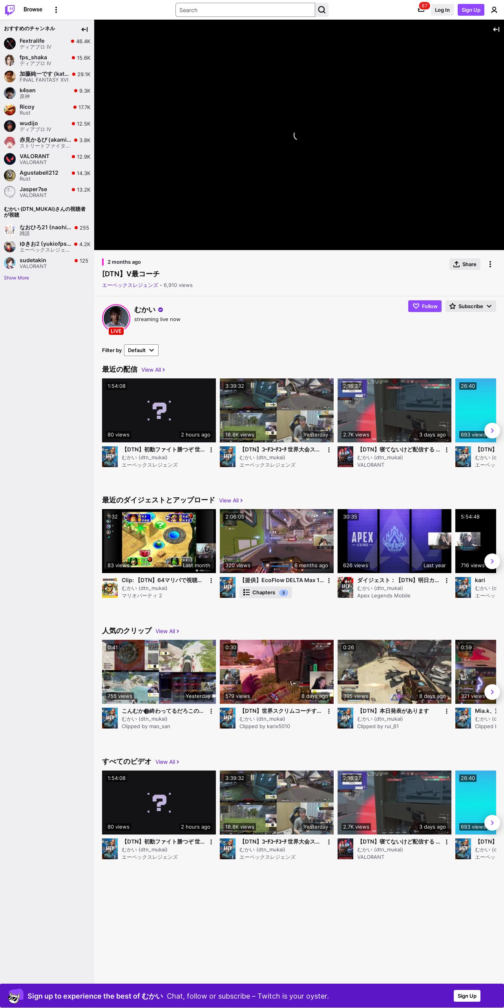The height and width of the screenshot is (1008, 504).
Task: Select sudetakin channel in the sidebar
Action: point(47,263)
